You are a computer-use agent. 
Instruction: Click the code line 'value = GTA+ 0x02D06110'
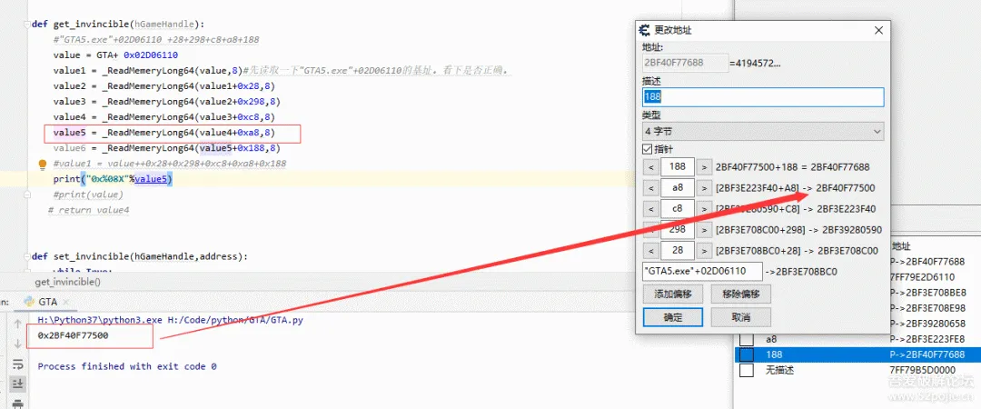115,55
